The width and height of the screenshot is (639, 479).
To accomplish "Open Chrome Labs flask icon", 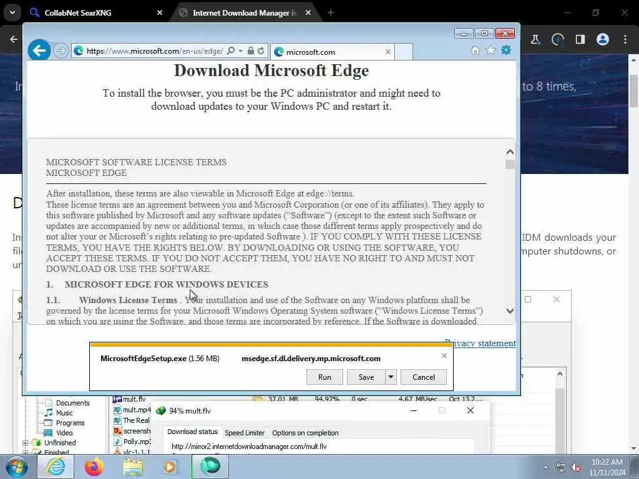I will point(535,39).
